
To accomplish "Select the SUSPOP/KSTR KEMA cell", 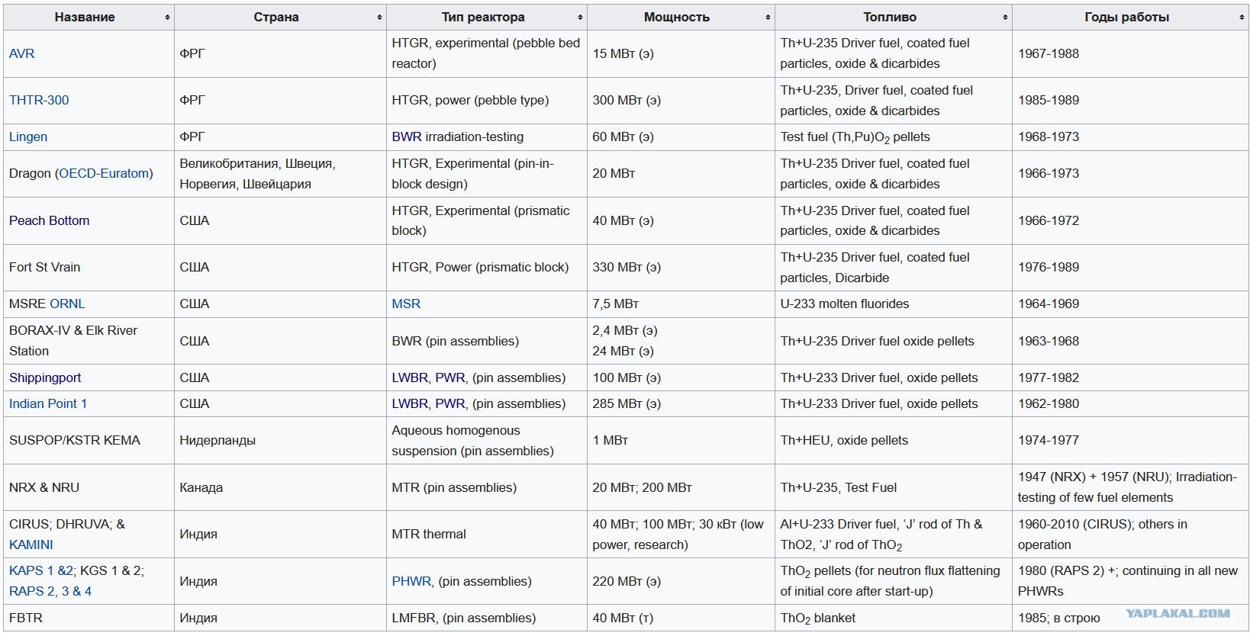I will tap(89, 441).
